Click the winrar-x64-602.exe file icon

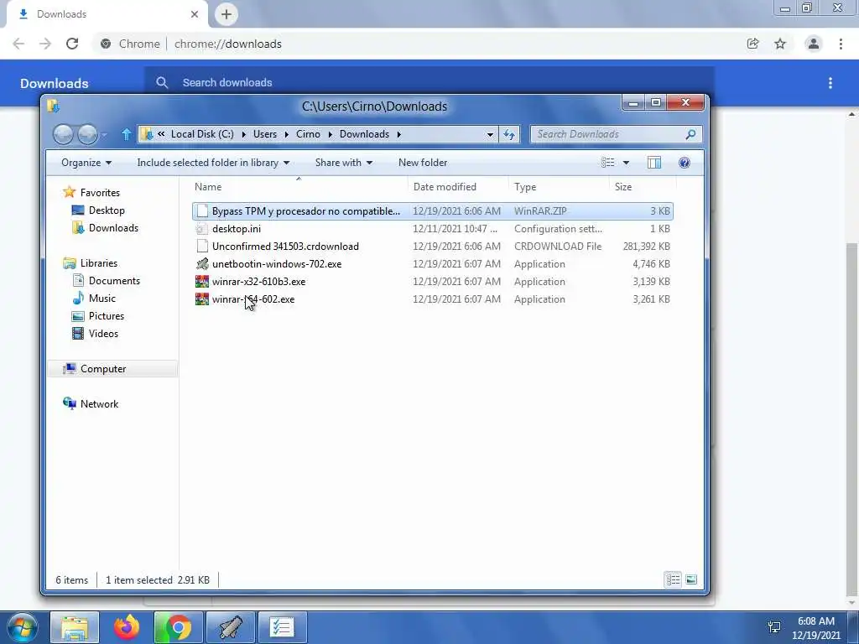[202, 299]
